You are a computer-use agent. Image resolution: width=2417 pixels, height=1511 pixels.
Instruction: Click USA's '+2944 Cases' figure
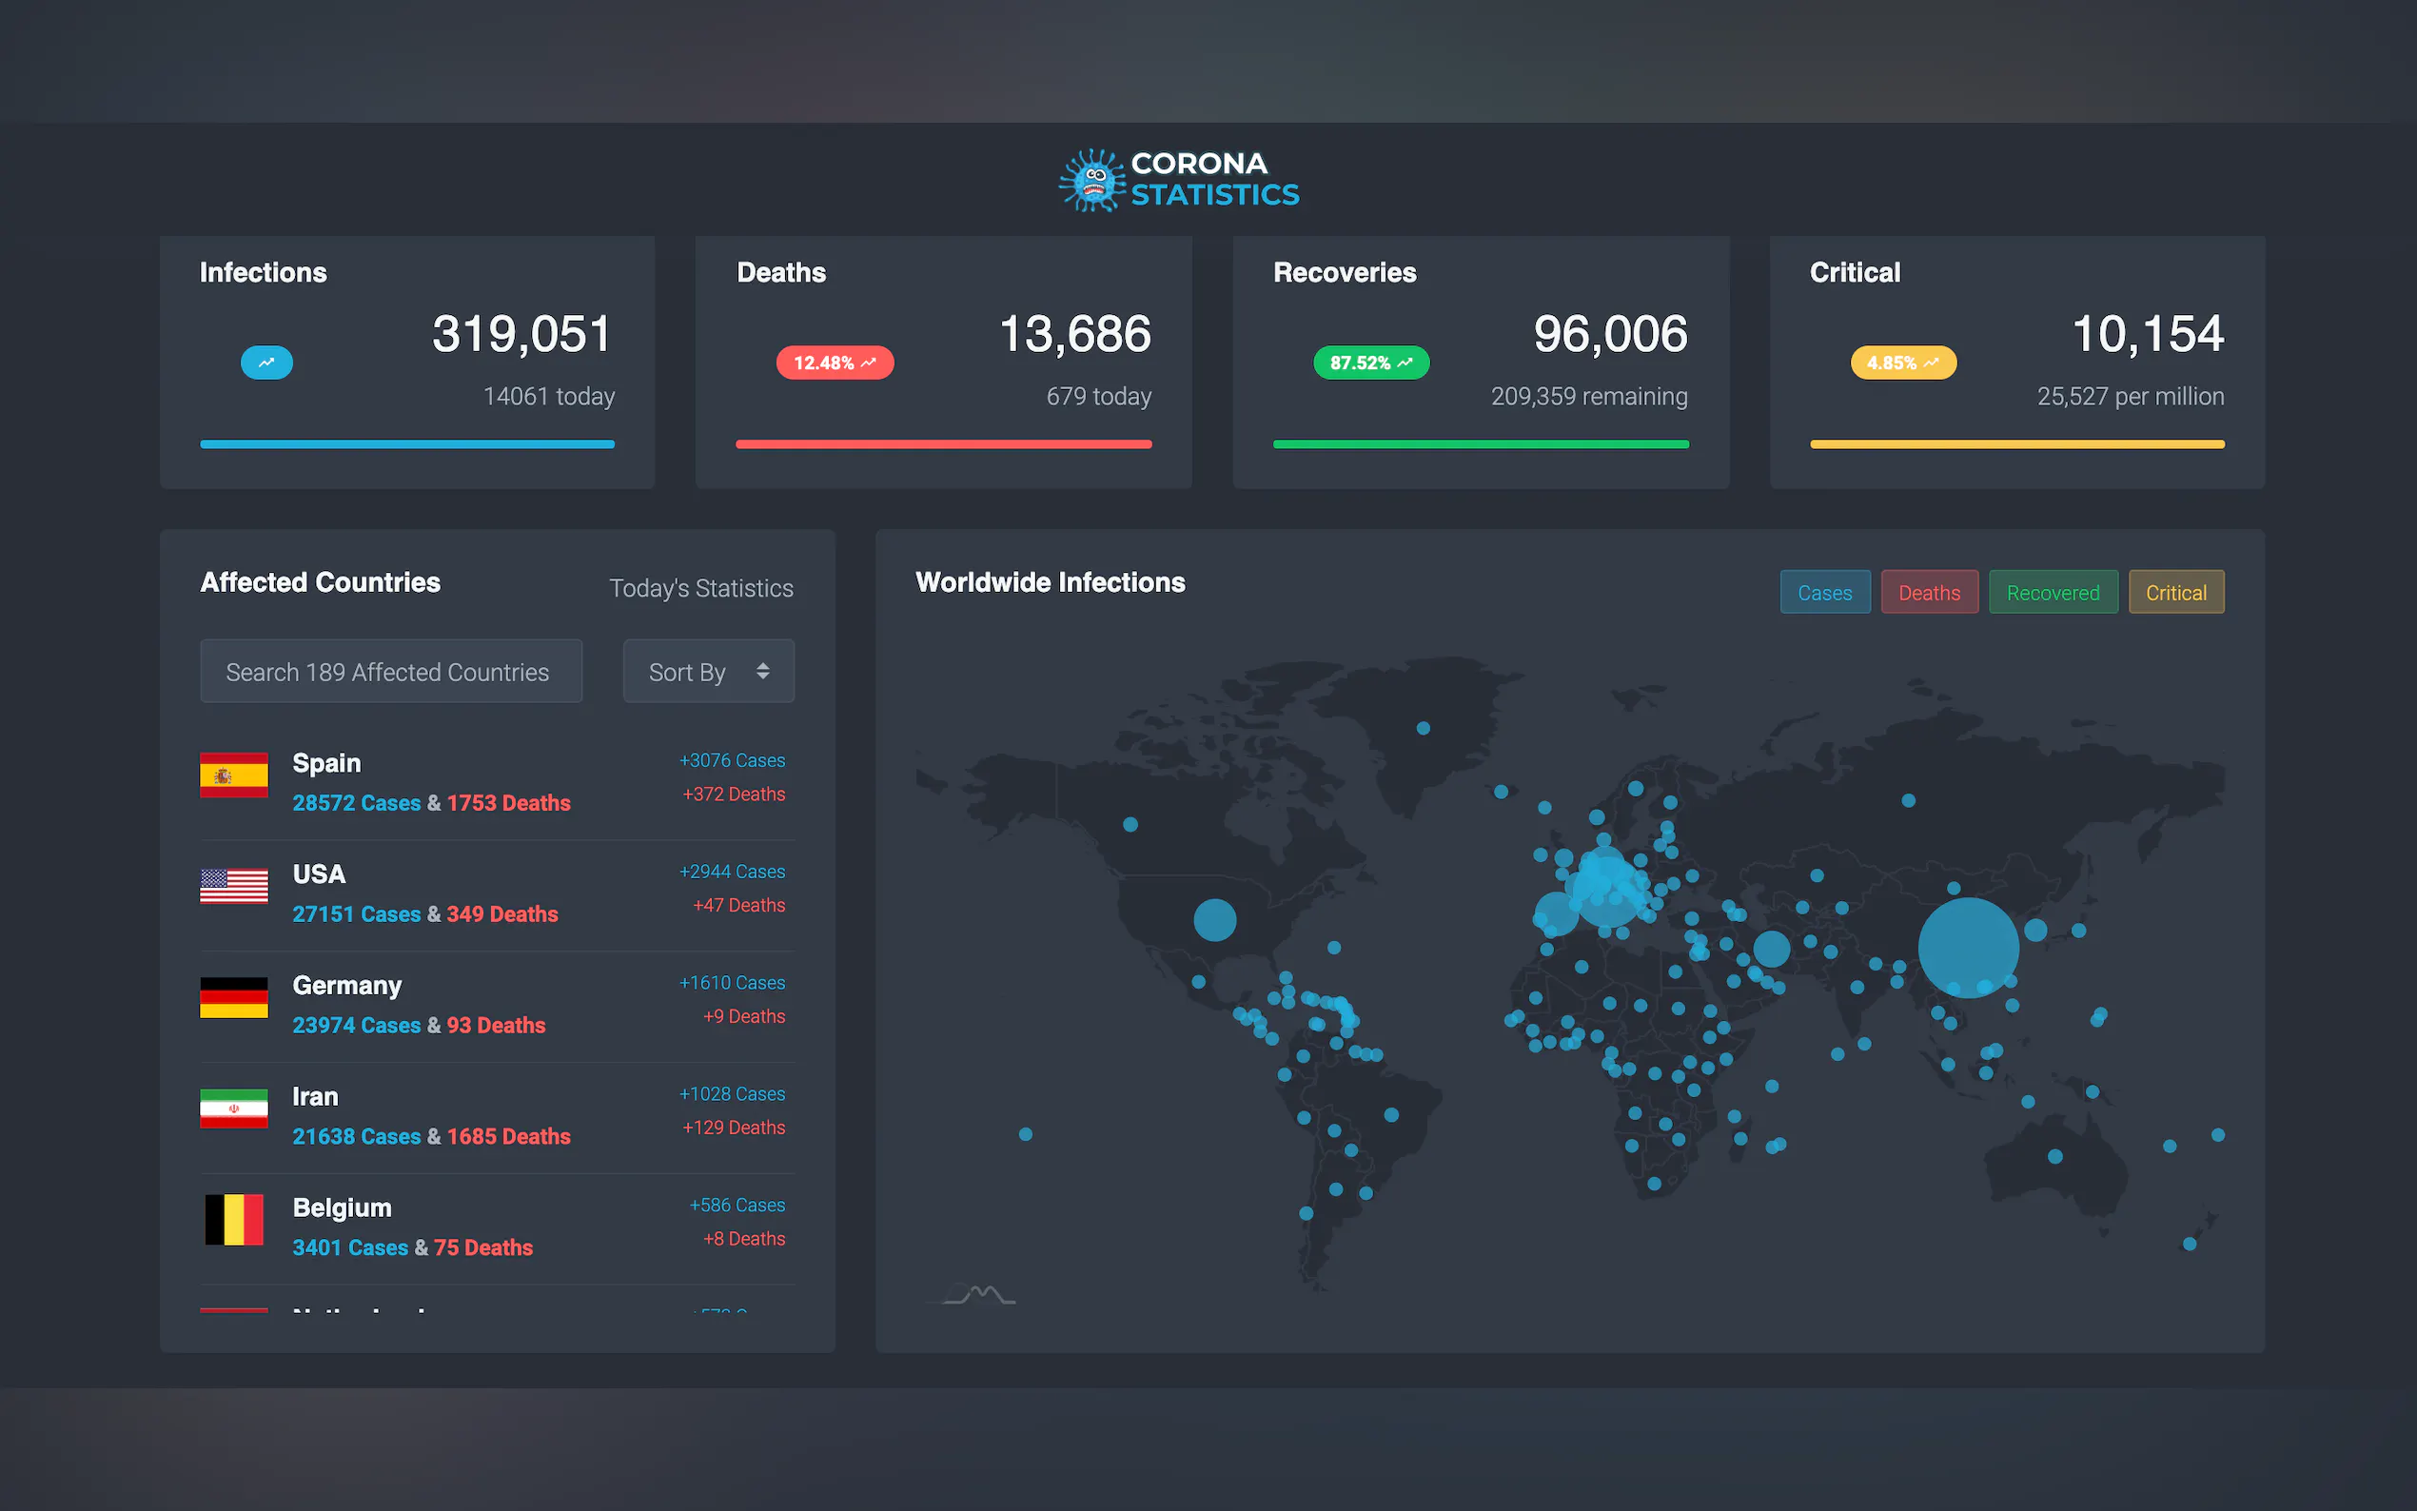(x=733, y=872)
